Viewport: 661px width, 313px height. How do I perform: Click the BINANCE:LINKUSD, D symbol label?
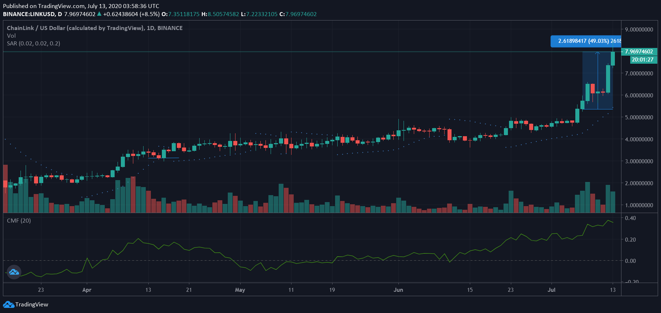(33, 14)
